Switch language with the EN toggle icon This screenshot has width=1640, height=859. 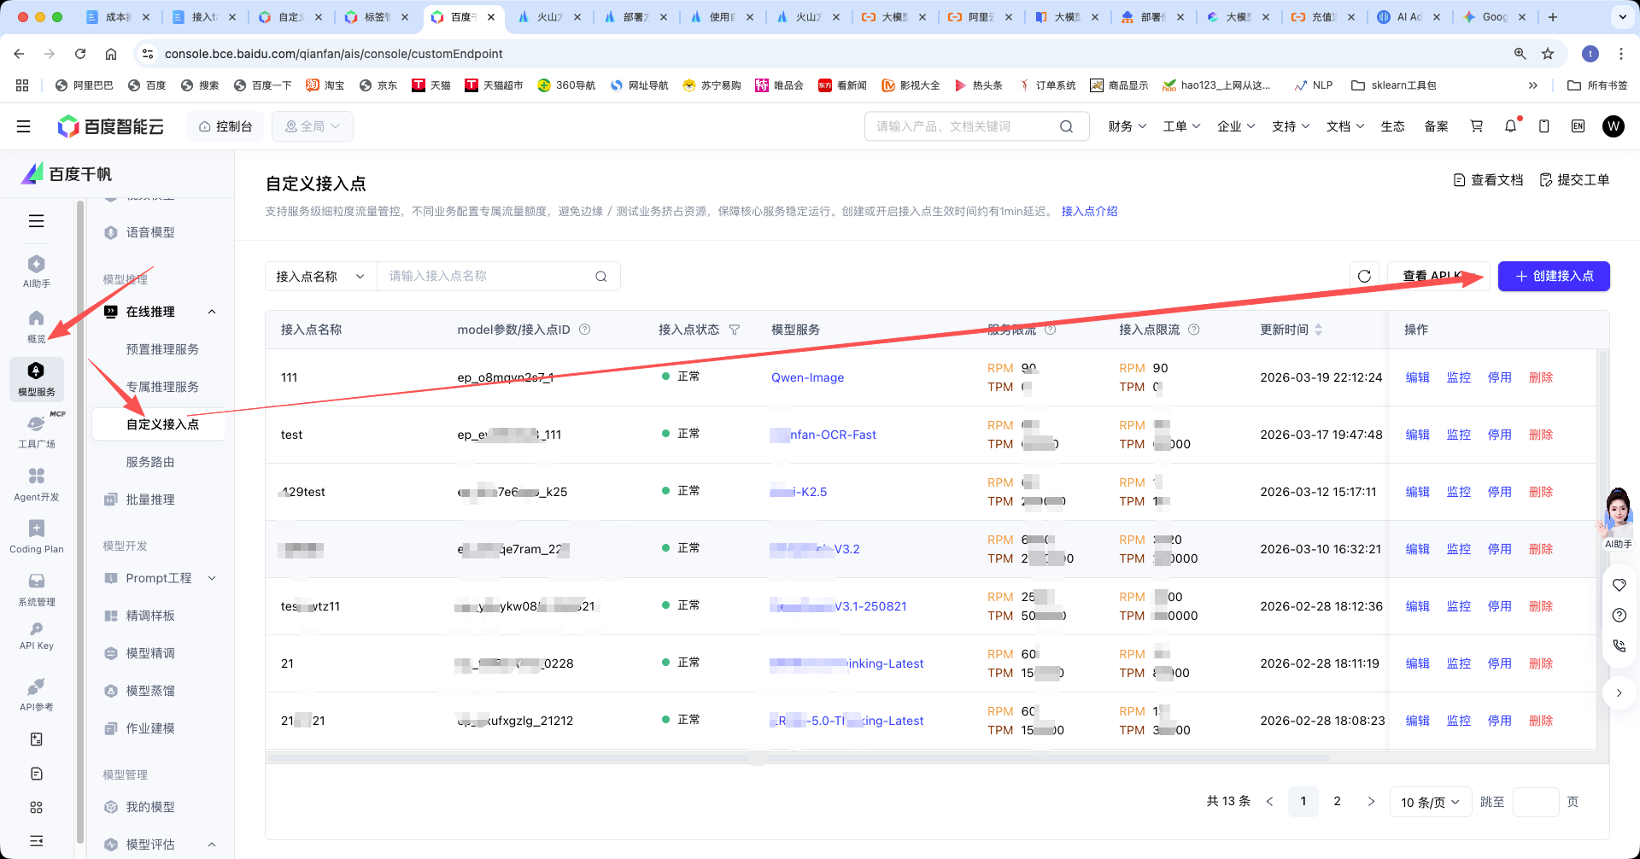click(x=1578, y=126)
